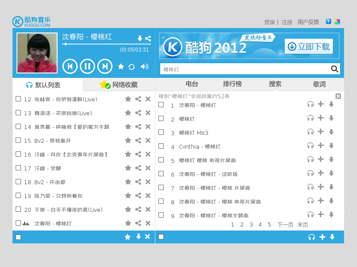Add selected results using bottom bar plus
Screen dimensions: 357x267
(322, 237)
